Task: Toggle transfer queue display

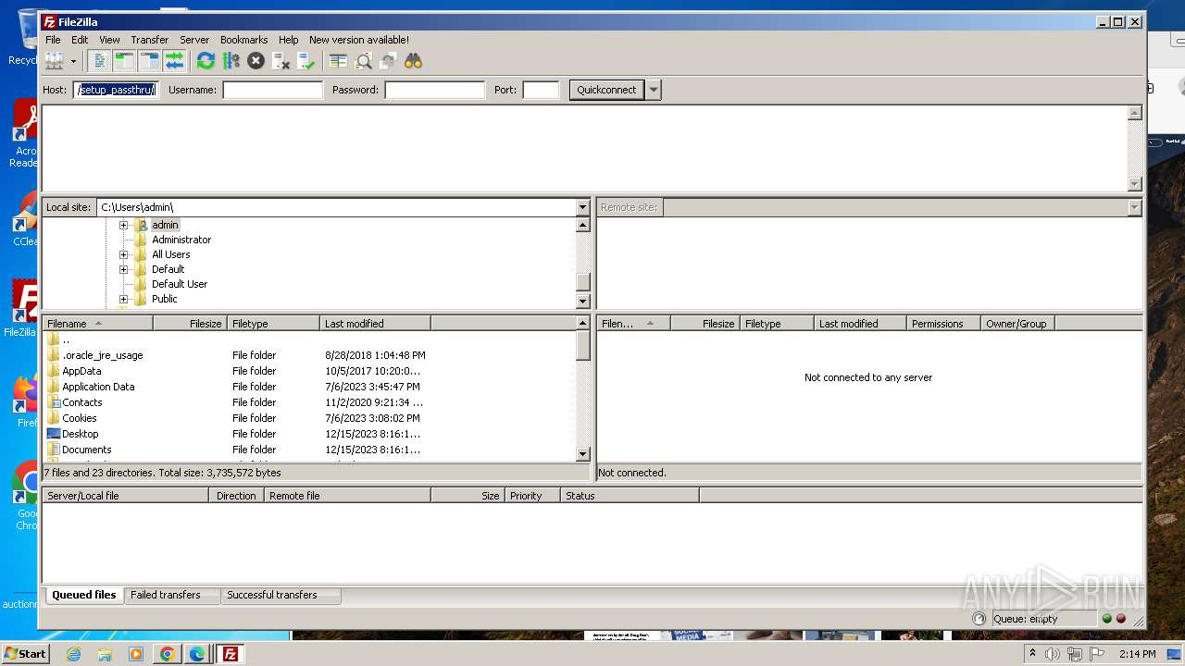Action: pyautogui.click(x=174, y=61)
